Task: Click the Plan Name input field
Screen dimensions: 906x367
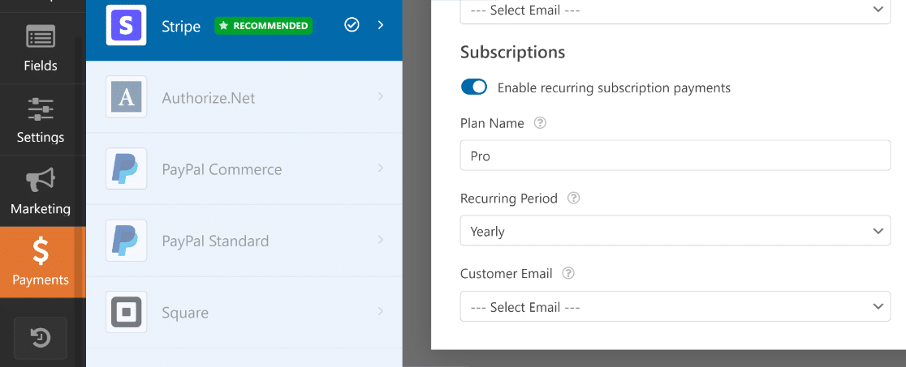Action: tap(675, 156)
